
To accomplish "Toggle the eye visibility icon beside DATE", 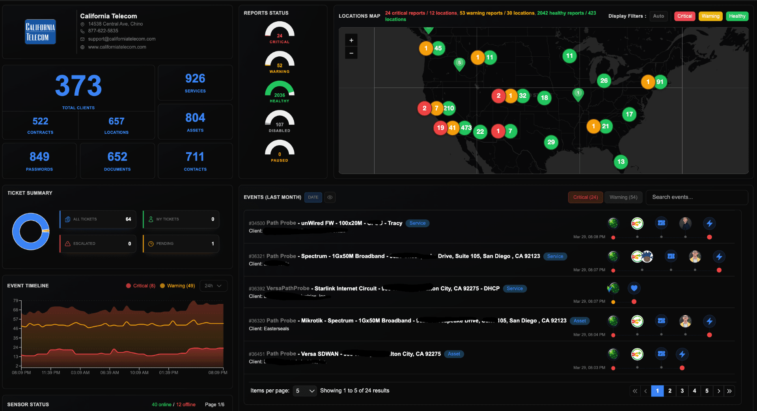I will tap(330, 197).
